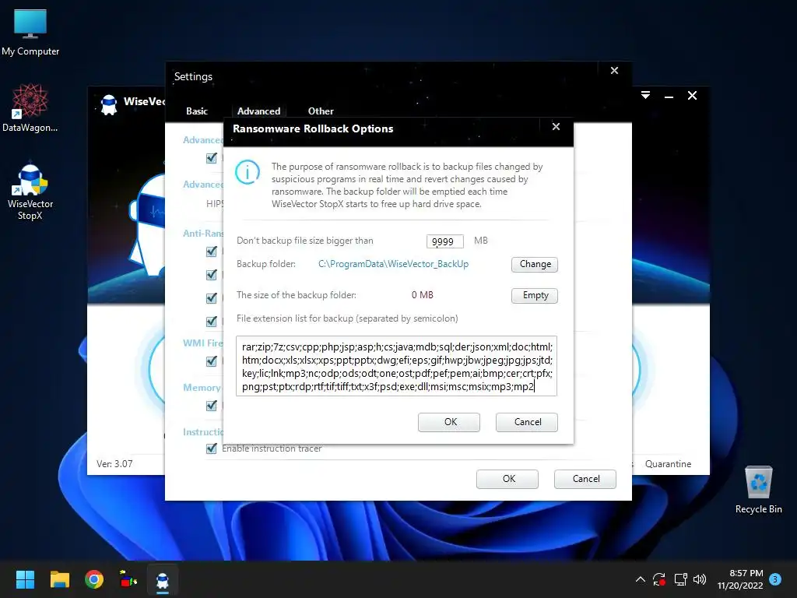
Task: Toggle the Enable instruction tracer checkbox
Action: (x=212, y=448)
